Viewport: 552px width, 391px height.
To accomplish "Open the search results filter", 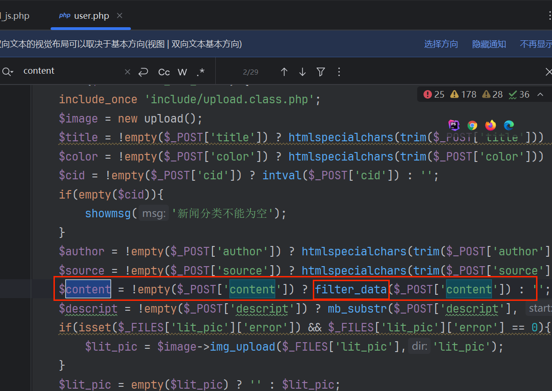I will [321, 72].
